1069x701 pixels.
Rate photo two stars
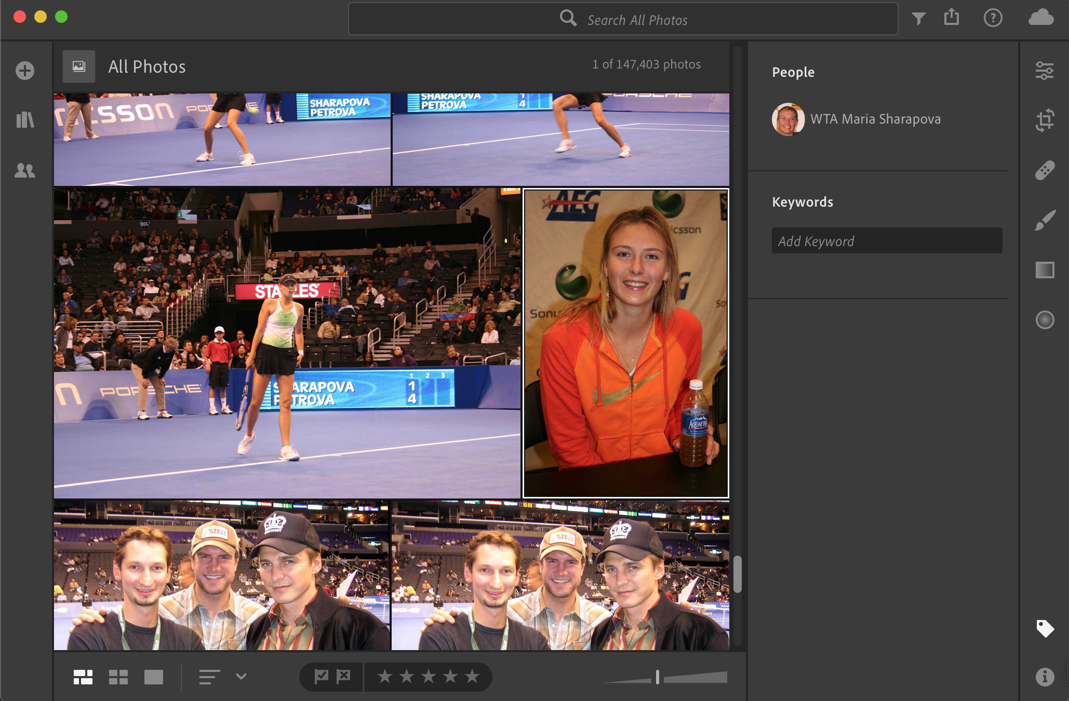click(407, 677)
